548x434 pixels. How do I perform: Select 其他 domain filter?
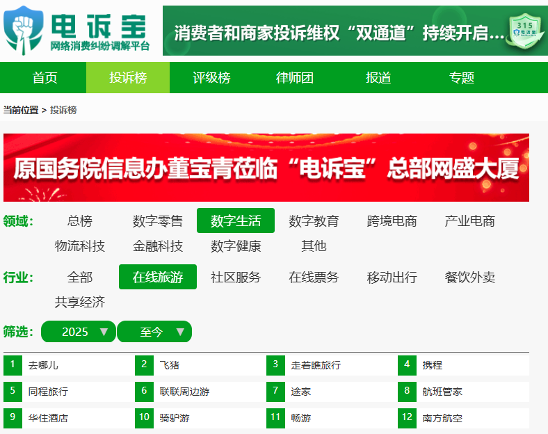(x=314, y=246)
